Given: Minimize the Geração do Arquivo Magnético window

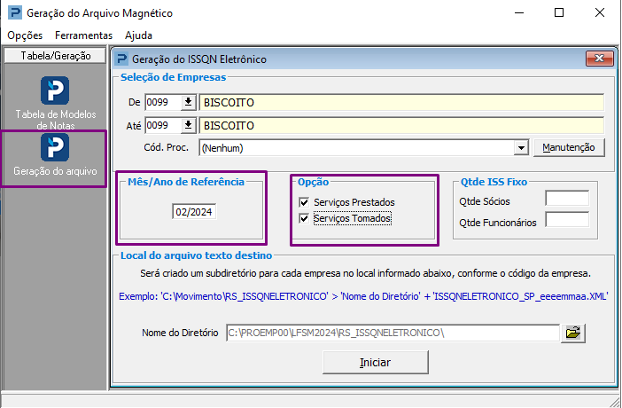Looking at the screenshot, I should (x=519, y=12).
